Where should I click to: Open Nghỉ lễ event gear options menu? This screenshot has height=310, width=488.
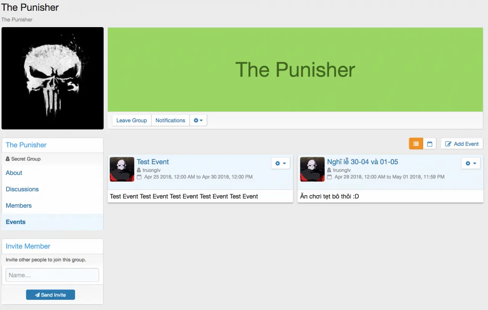pyautogui.click(x=471, y=163)
